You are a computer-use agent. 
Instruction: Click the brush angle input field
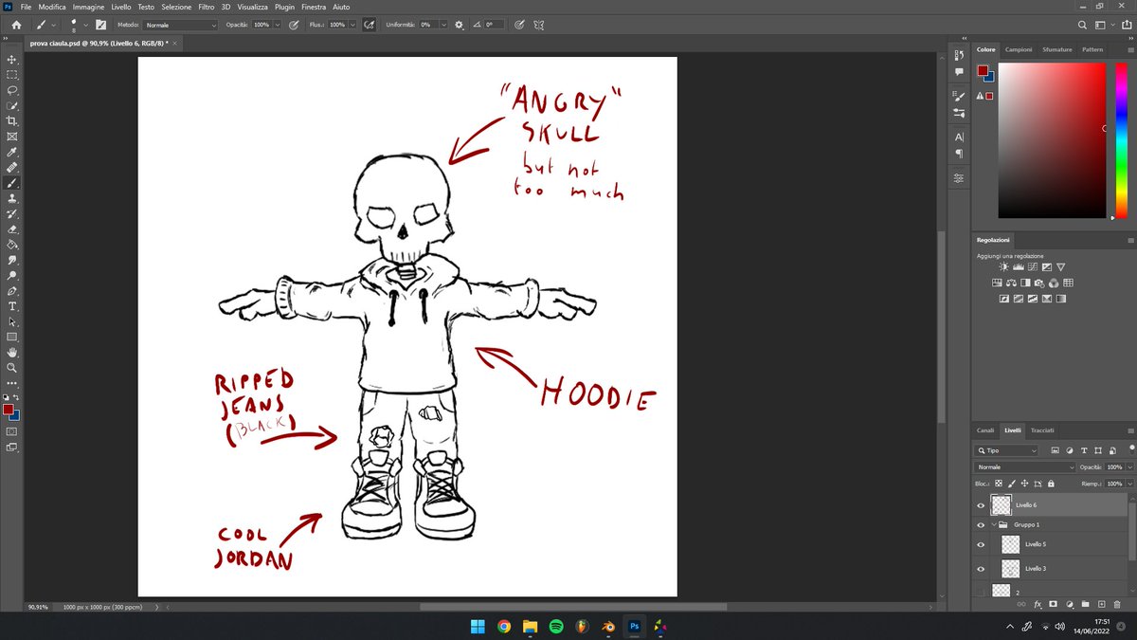495,25
